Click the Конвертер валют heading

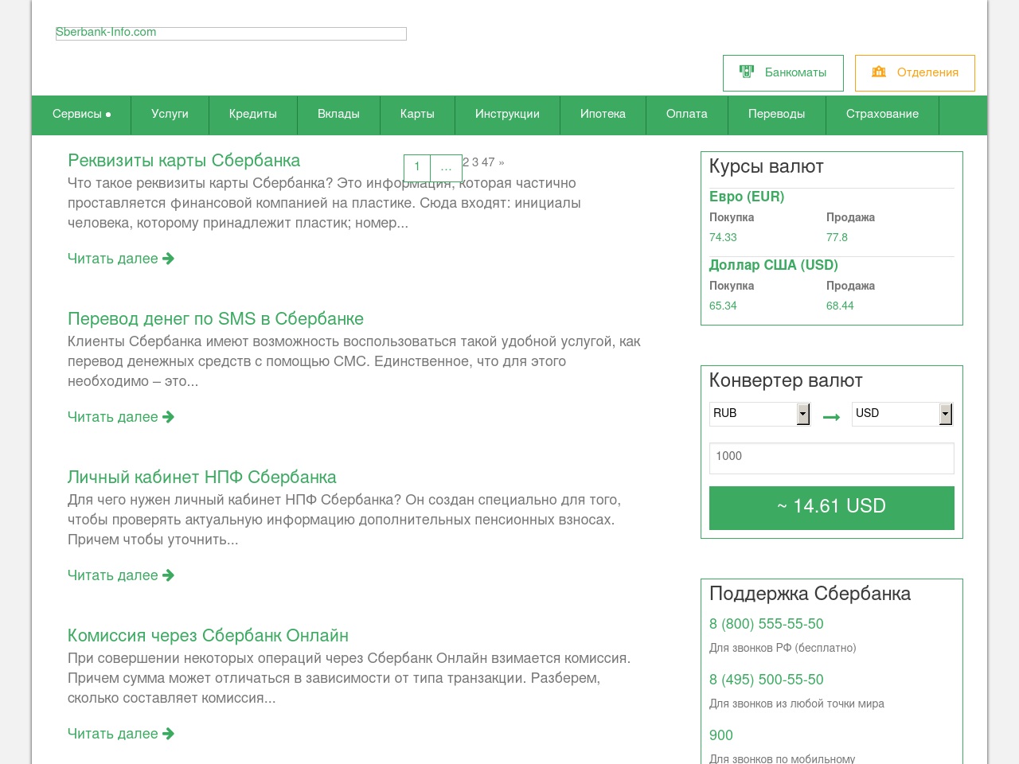786,380
